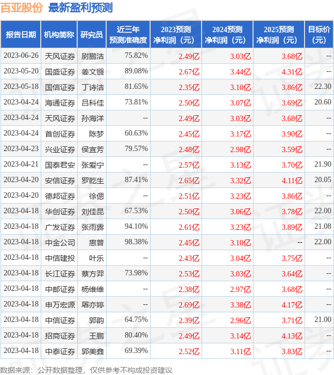Click the 数据来源 disclaimer footer
The height and width of the screenshot is (375, 334).
86,371
